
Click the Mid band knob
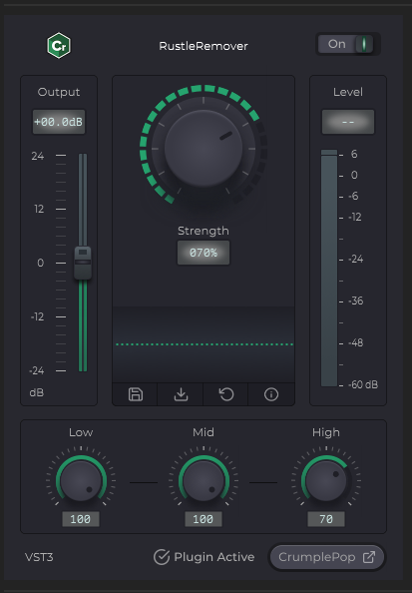(x=204, y=481)
